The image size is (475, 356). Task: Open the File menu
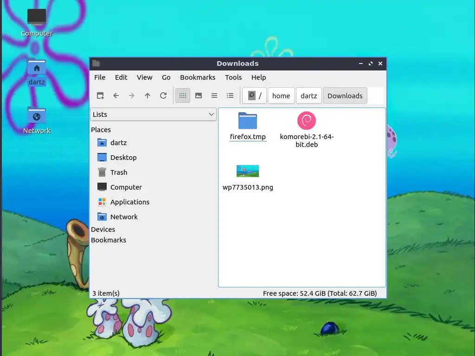point(100,77)
